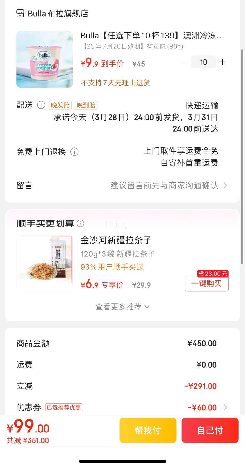This screenshot has height=468, width=245.
Task: Show info for 免费上门退换
Action: [74, 152]
